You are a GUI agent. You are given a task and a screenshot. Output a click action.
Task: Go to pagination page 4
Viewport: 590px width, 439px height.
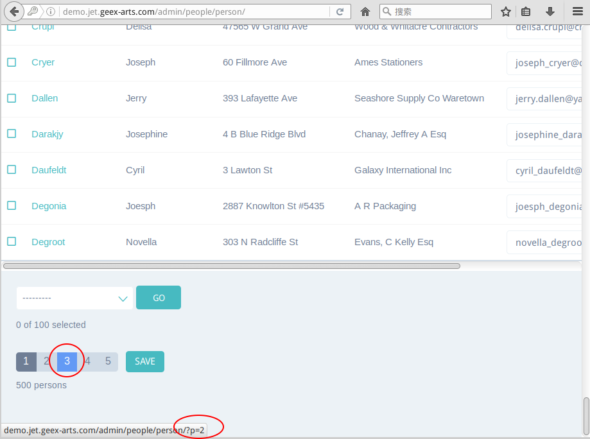(88, 361)
